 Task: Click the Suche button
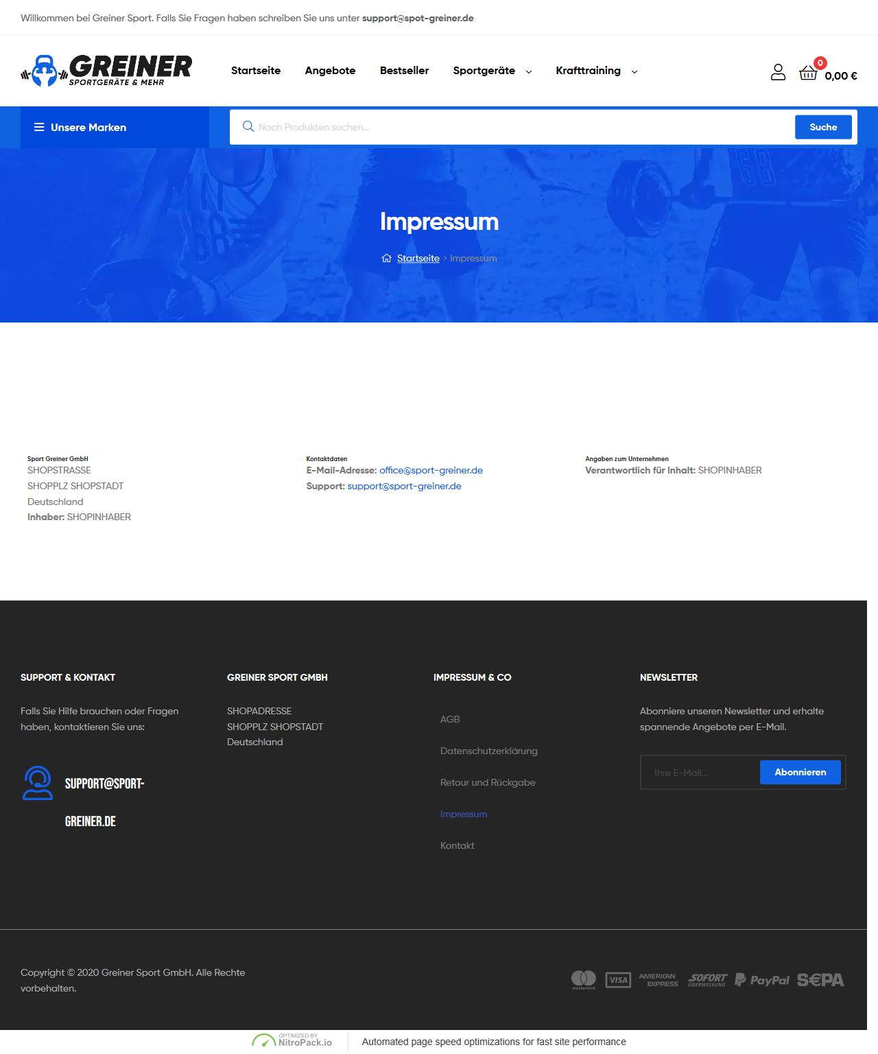[823, 127]
